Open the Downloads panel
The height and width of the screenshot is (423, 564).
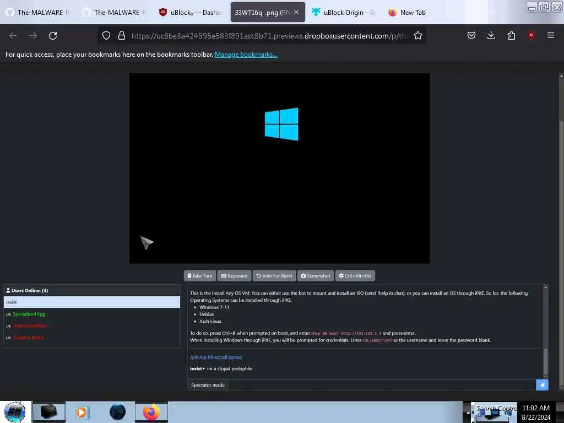pos(491,35)
